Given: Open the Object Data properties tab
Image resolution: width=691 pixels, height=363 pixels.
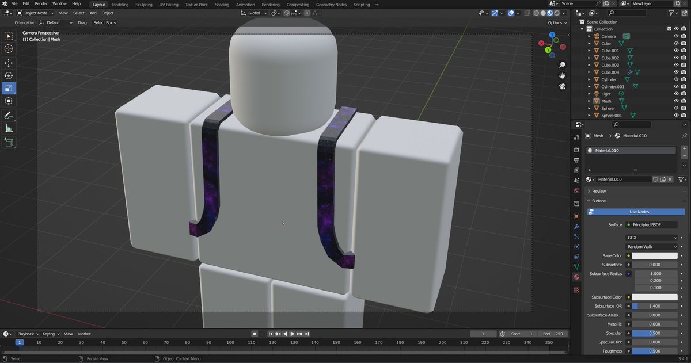Looking at the screenshot, I should (x=576, y=267).
